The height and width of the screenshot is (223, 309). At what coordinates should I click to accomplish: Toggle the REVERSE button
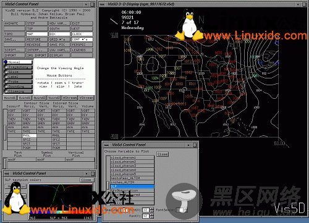(37, 44)
